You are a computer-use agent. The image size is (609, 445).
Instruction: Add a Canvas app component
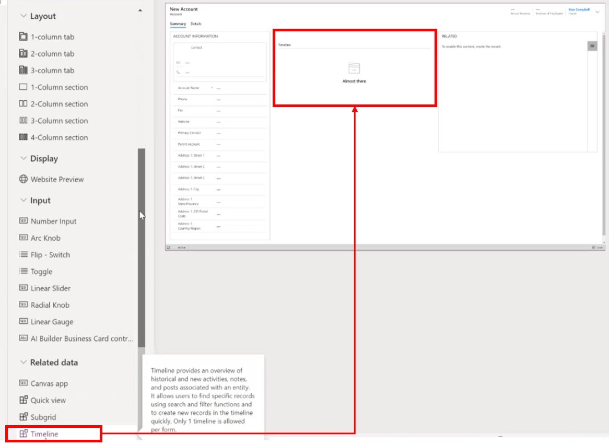(49, 383)
